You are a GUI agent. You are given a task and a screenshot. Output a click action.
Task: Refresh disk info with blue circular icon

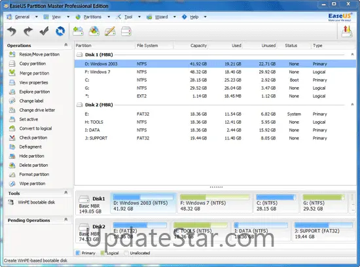[60, 31]
